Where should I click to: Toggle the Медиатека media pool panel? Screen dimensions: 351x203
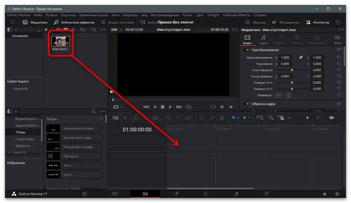click(35, 22)
